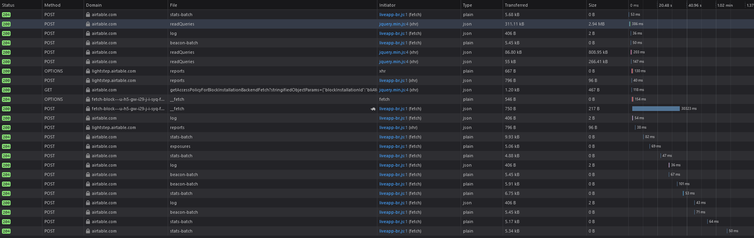Sort requests by the File column header

[273, 5]
